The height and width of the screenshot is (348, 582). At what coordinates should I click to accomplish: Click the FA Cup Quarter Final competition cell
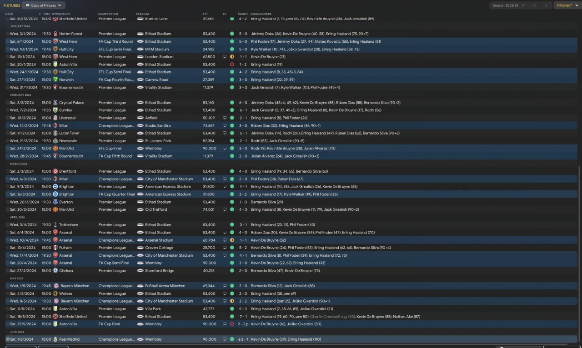[116, 194]
